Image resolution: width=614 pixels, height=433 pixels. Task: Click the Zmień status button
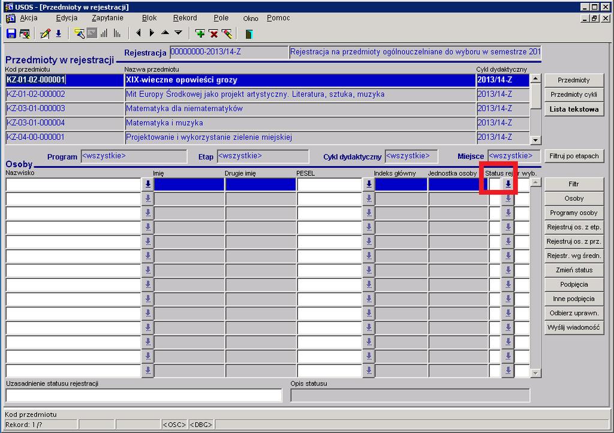[x=574, y=270]
